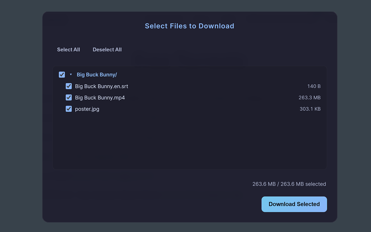The width and height of the screenshot is (371, 232).
Task: Click the Select Files to Download heading
Action: coord(190,26)
